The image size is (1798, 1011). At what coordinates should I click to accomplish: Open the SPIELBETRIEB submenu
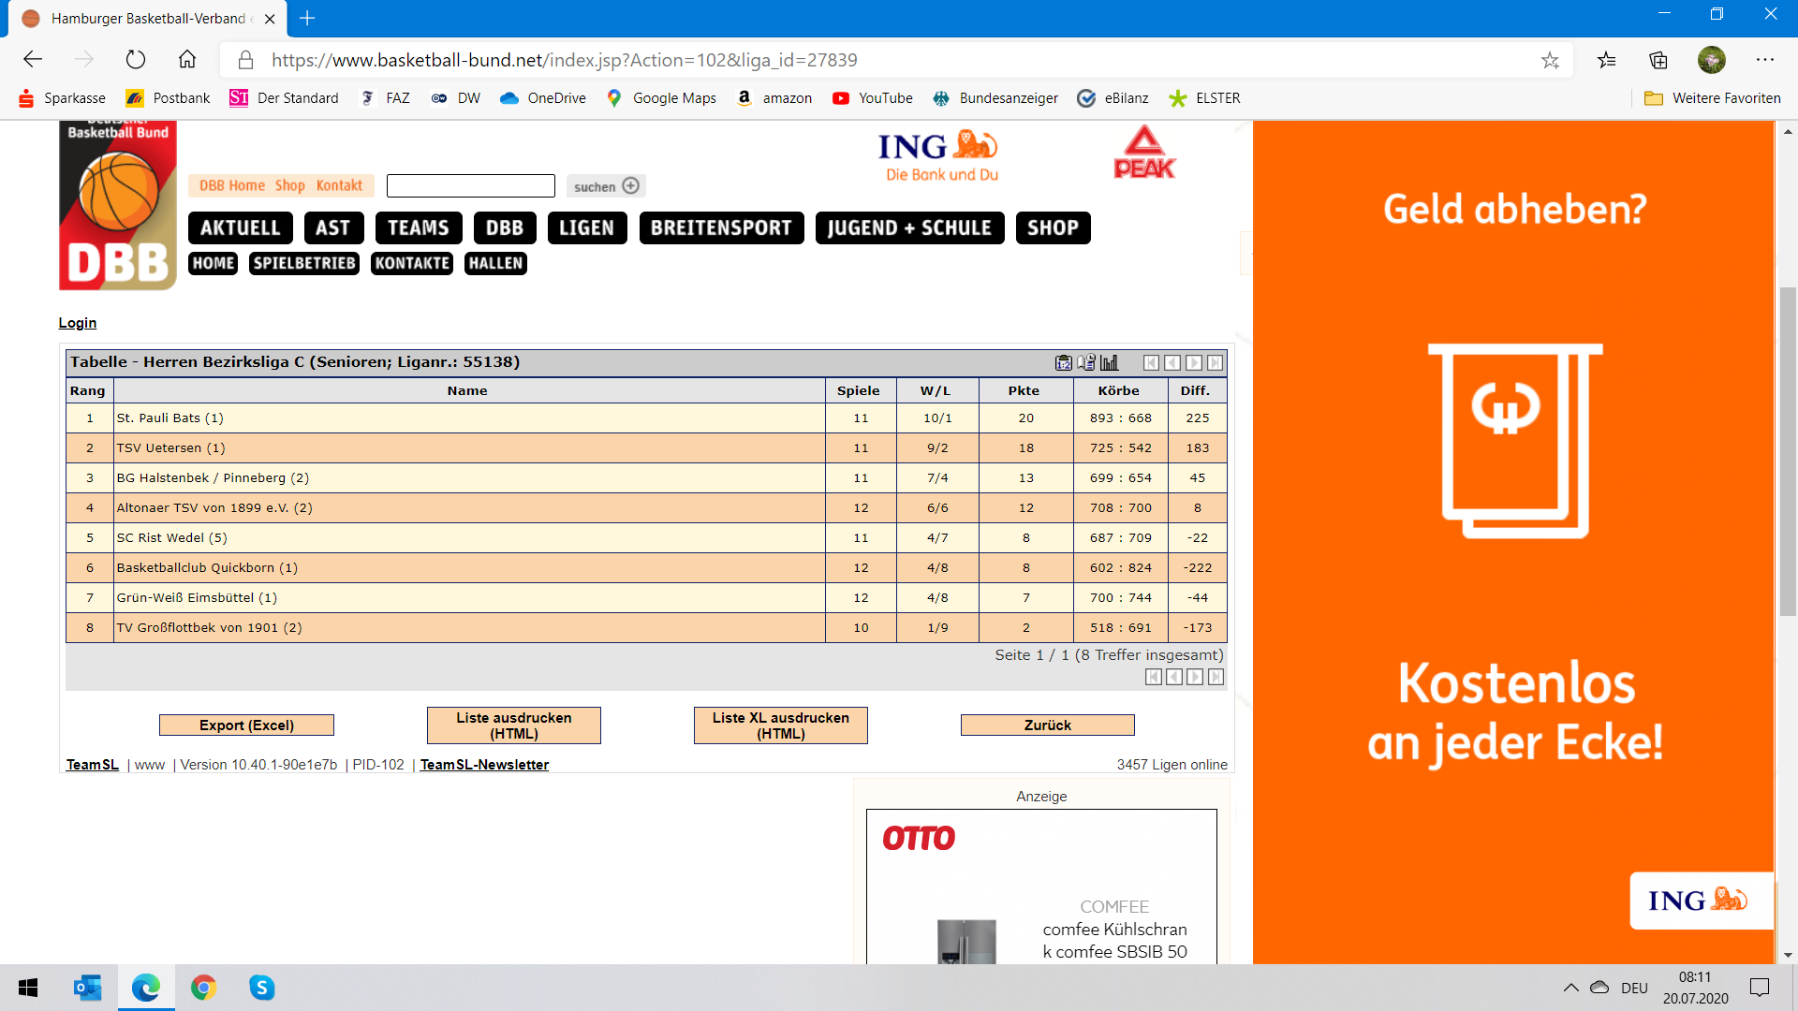(304, 263)
